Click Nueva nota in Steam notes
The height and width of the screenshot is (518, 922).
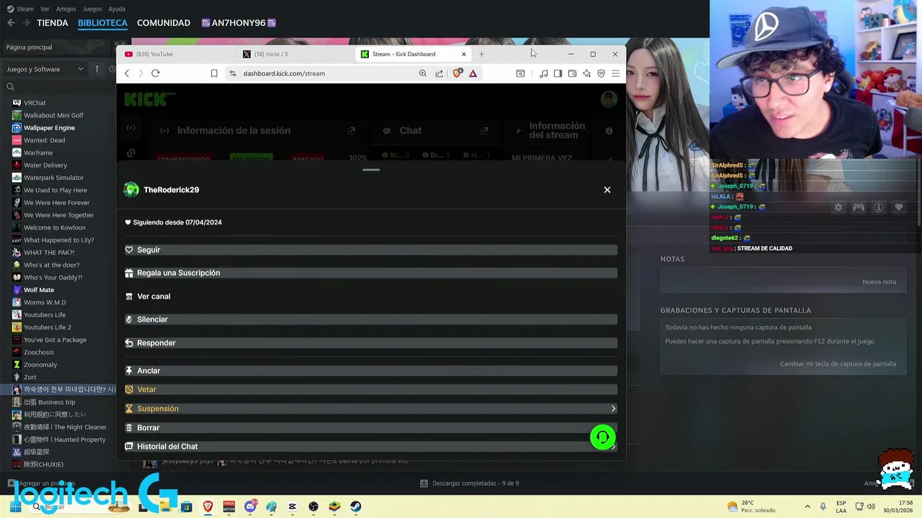click(879, 281)
